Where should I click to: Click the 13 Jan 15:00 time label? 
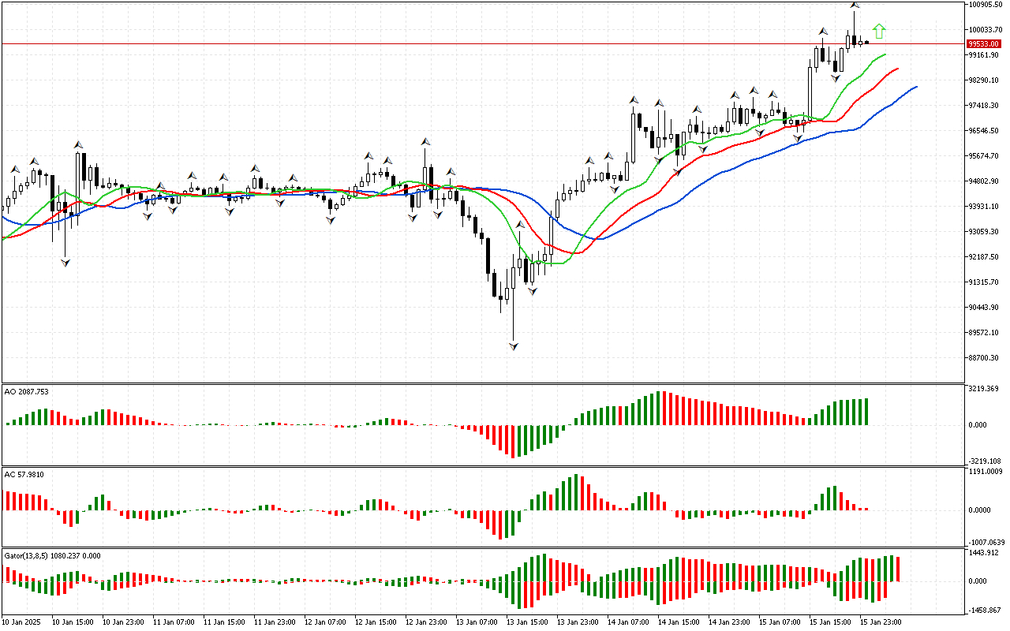click(526, 622)
